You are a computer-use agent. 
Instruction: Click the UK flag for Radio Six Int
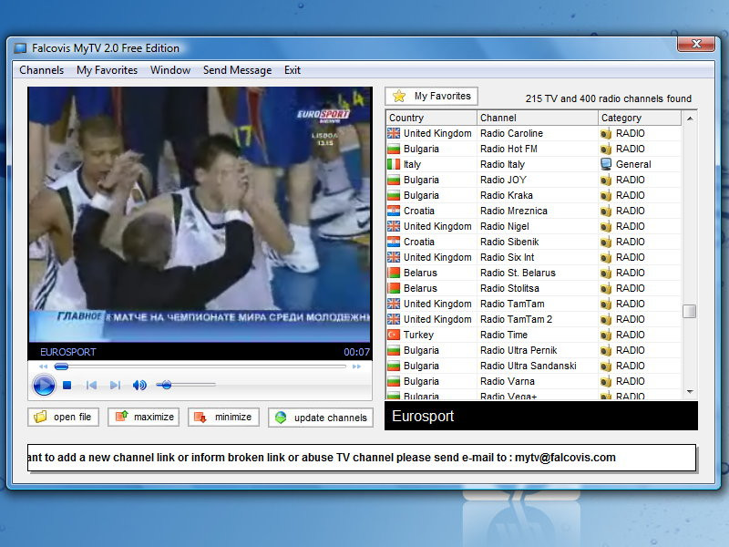coord(394,257)
